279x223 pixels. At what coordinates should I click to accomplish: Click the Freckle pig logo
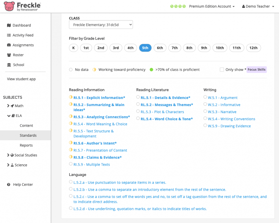[x=9, y=6]
